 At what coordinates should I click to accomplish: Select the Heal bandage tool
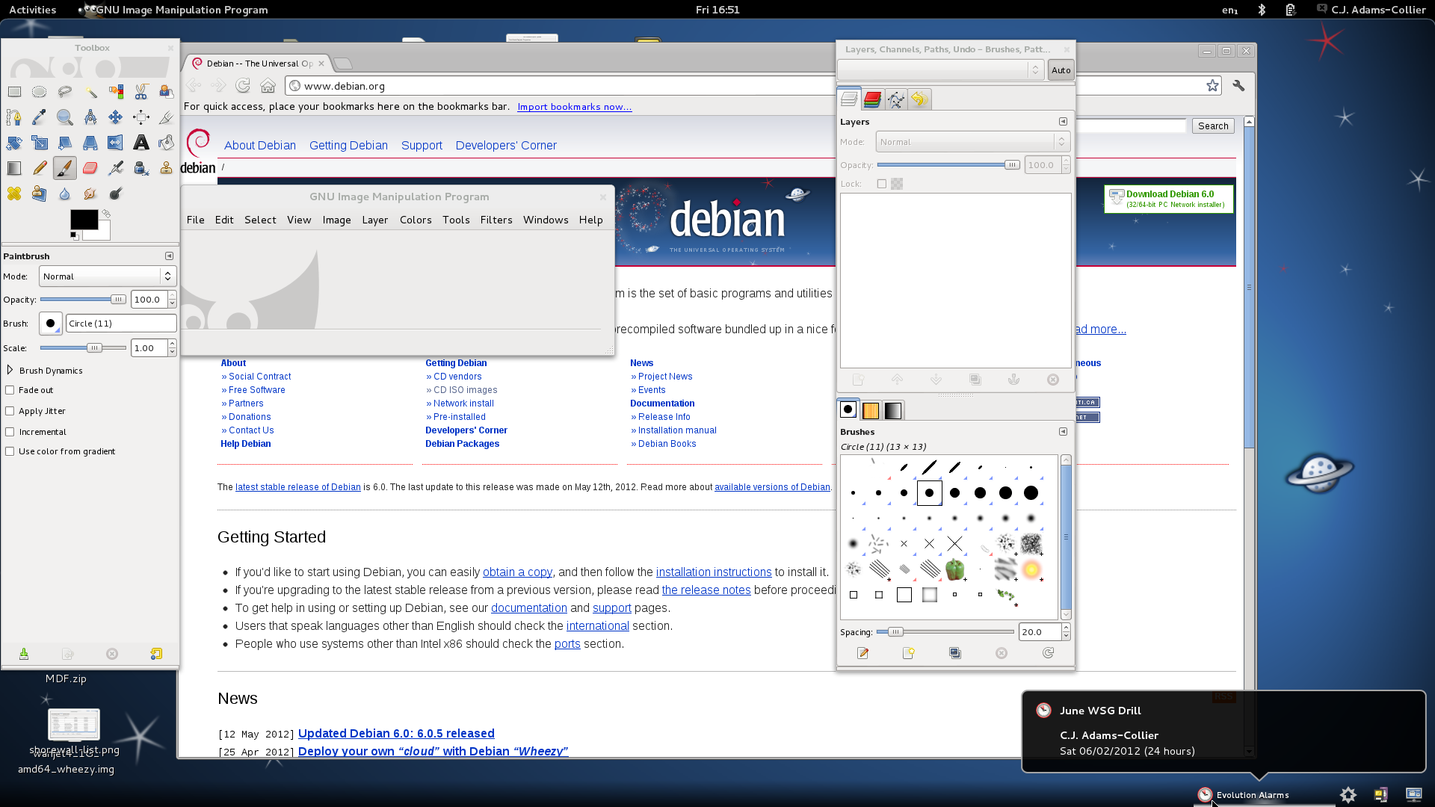pos(14,194)
